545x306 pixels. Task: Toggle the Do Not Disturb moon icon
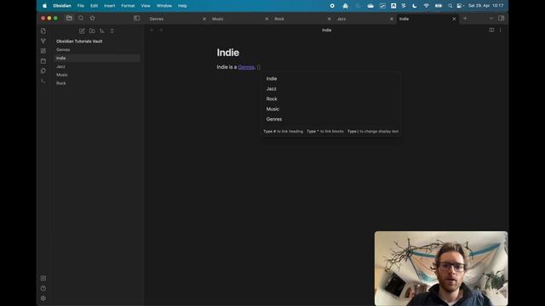415,6
